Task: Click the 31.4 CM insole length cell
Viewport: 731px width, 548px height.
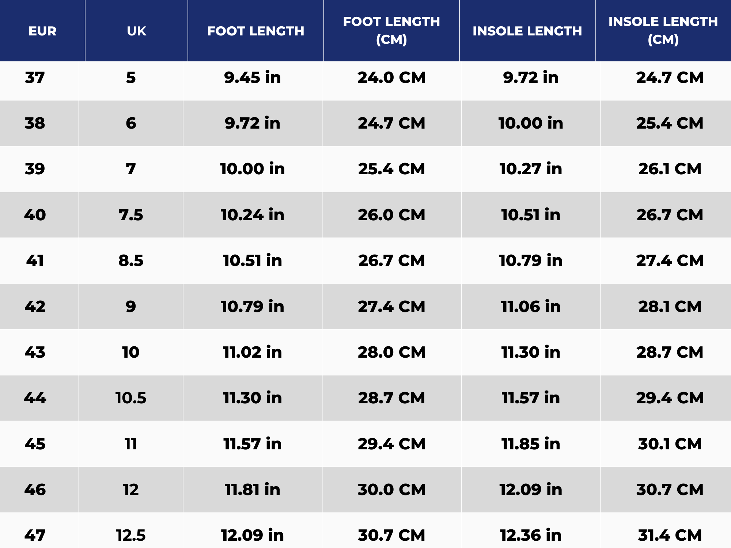Action: tap(670, 536)
